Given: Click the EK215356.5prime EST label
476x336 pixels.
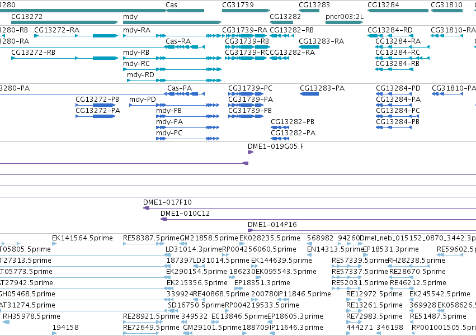Looking at the screenshot, I should [x=197, y=283].
